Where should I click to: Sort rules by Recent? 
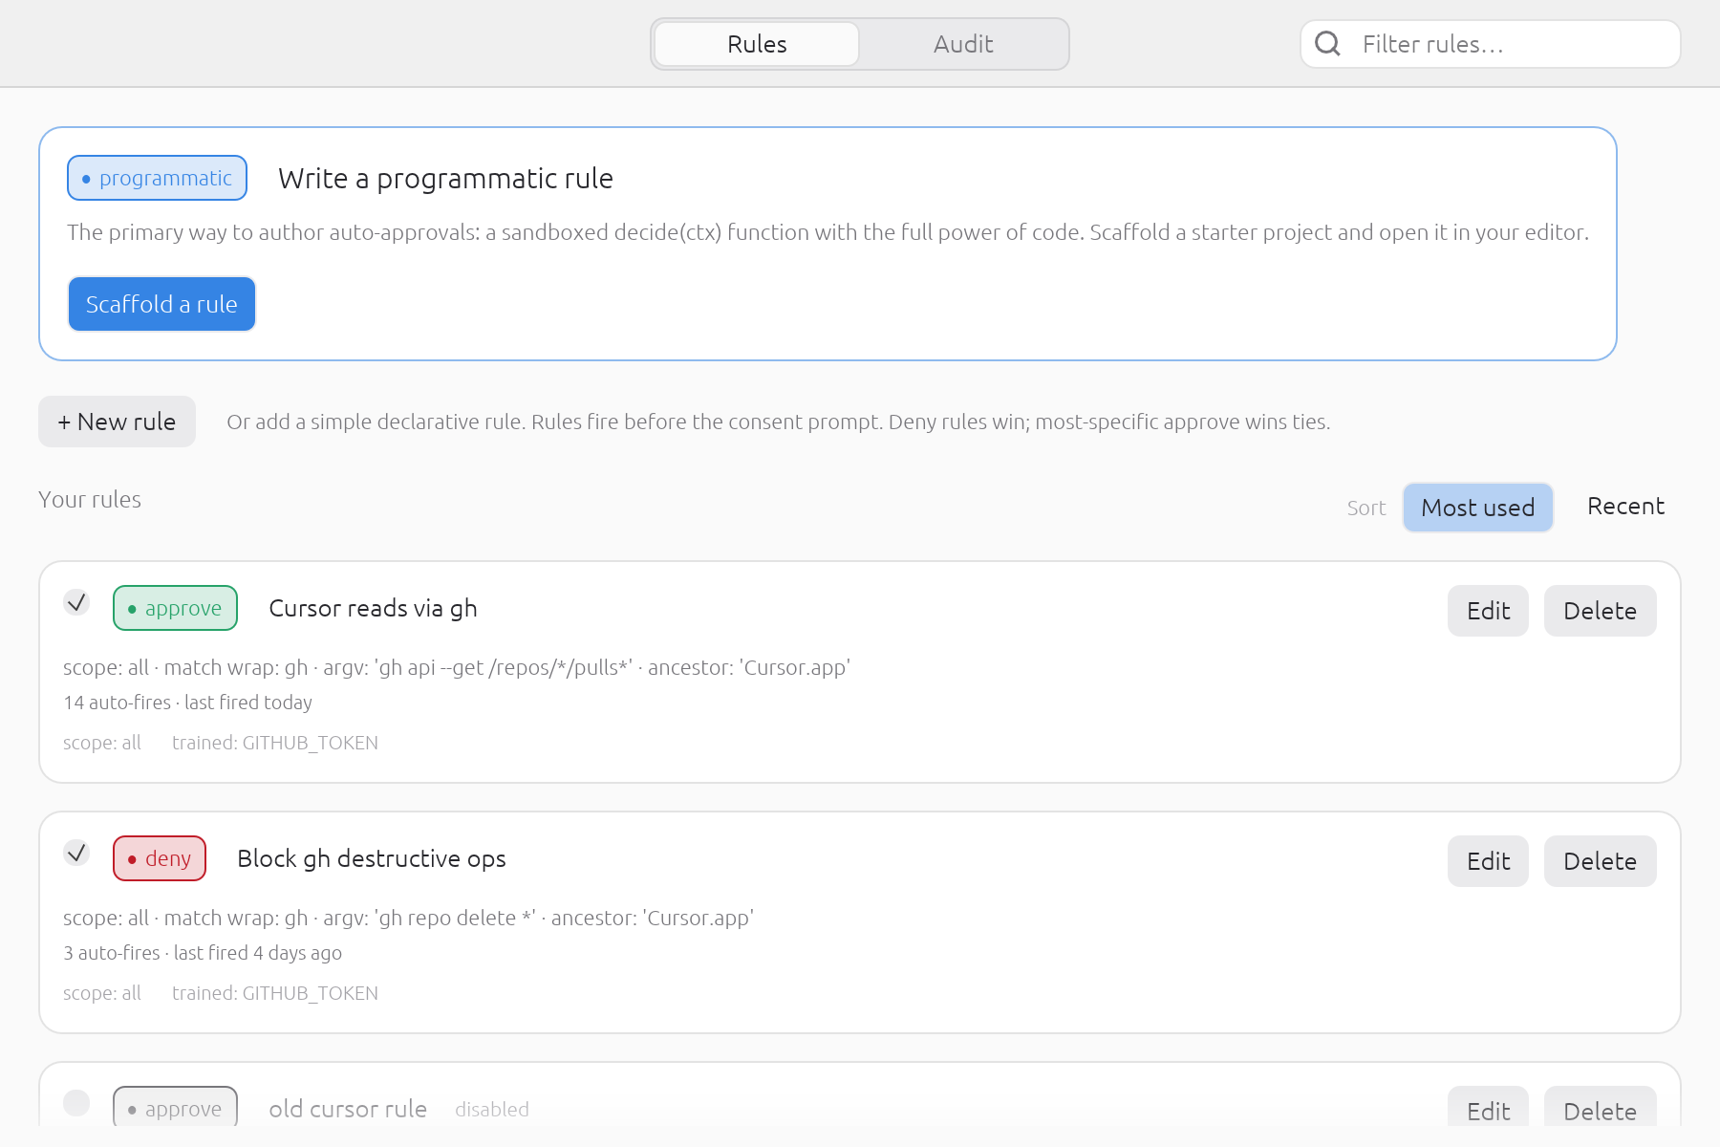[1625, 507]
